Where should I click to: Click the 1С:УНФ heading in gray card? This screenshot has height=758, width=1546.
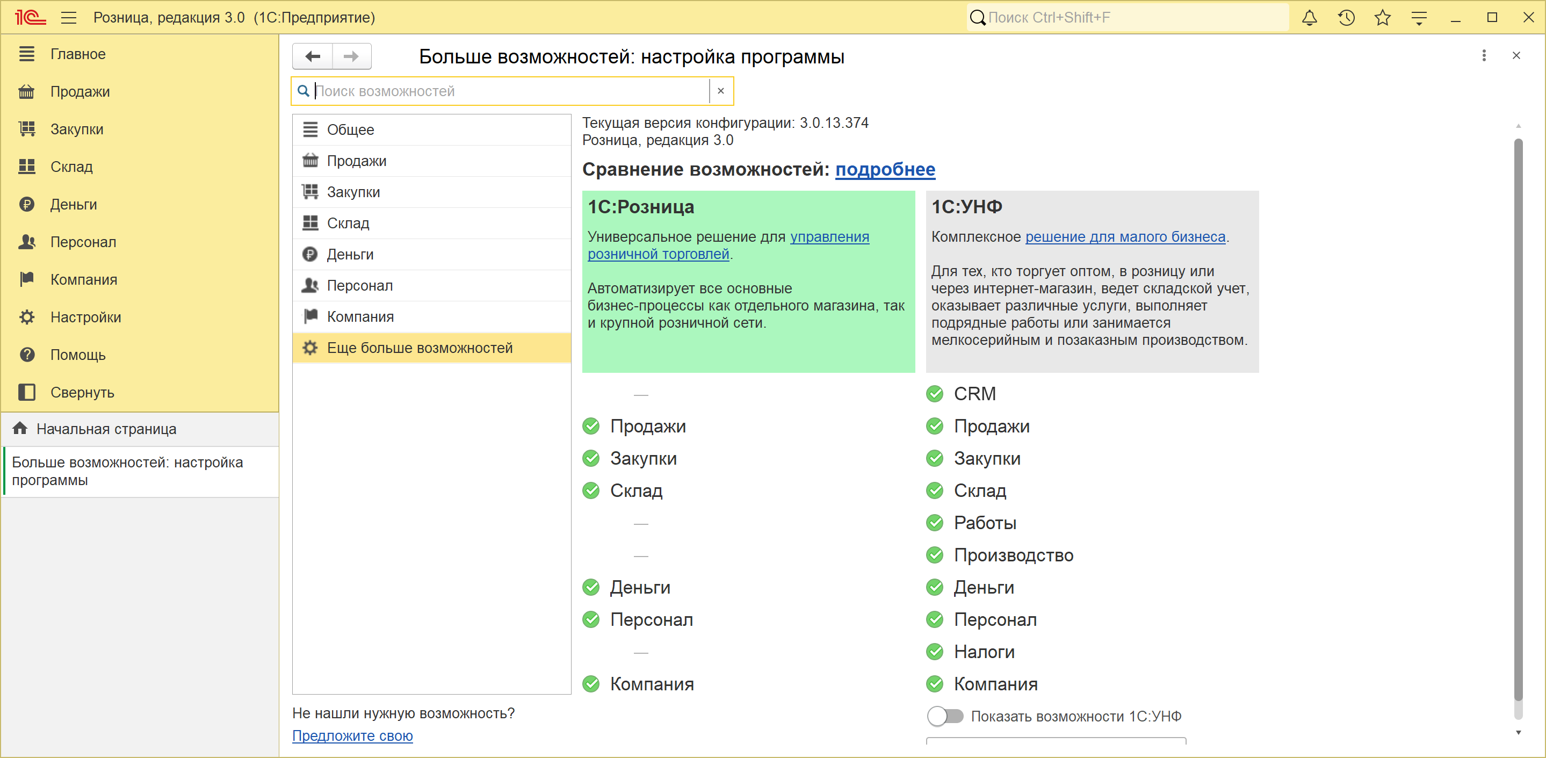point(967,207)
